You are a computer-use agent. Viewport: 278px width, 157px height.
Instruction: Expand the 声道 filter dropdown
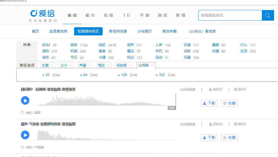click(85, 65)
